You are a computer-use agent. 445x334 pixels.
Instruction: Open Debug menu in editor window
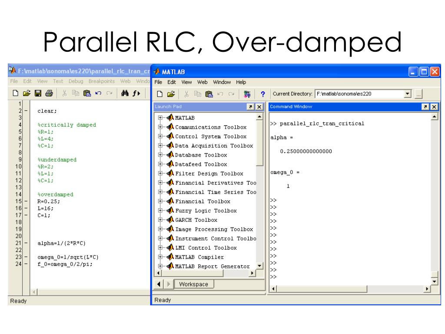76,81
